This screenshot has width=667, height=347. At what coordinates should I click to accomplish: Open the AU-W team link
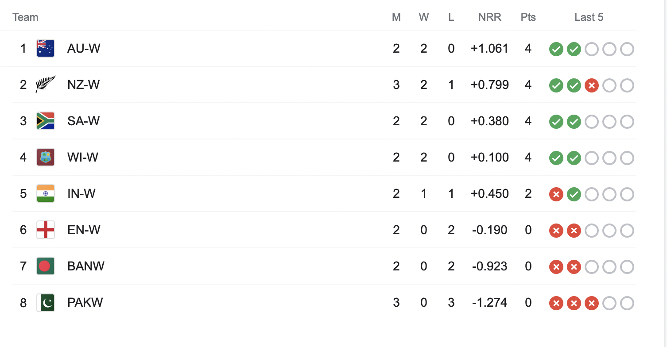click(84, 48)
